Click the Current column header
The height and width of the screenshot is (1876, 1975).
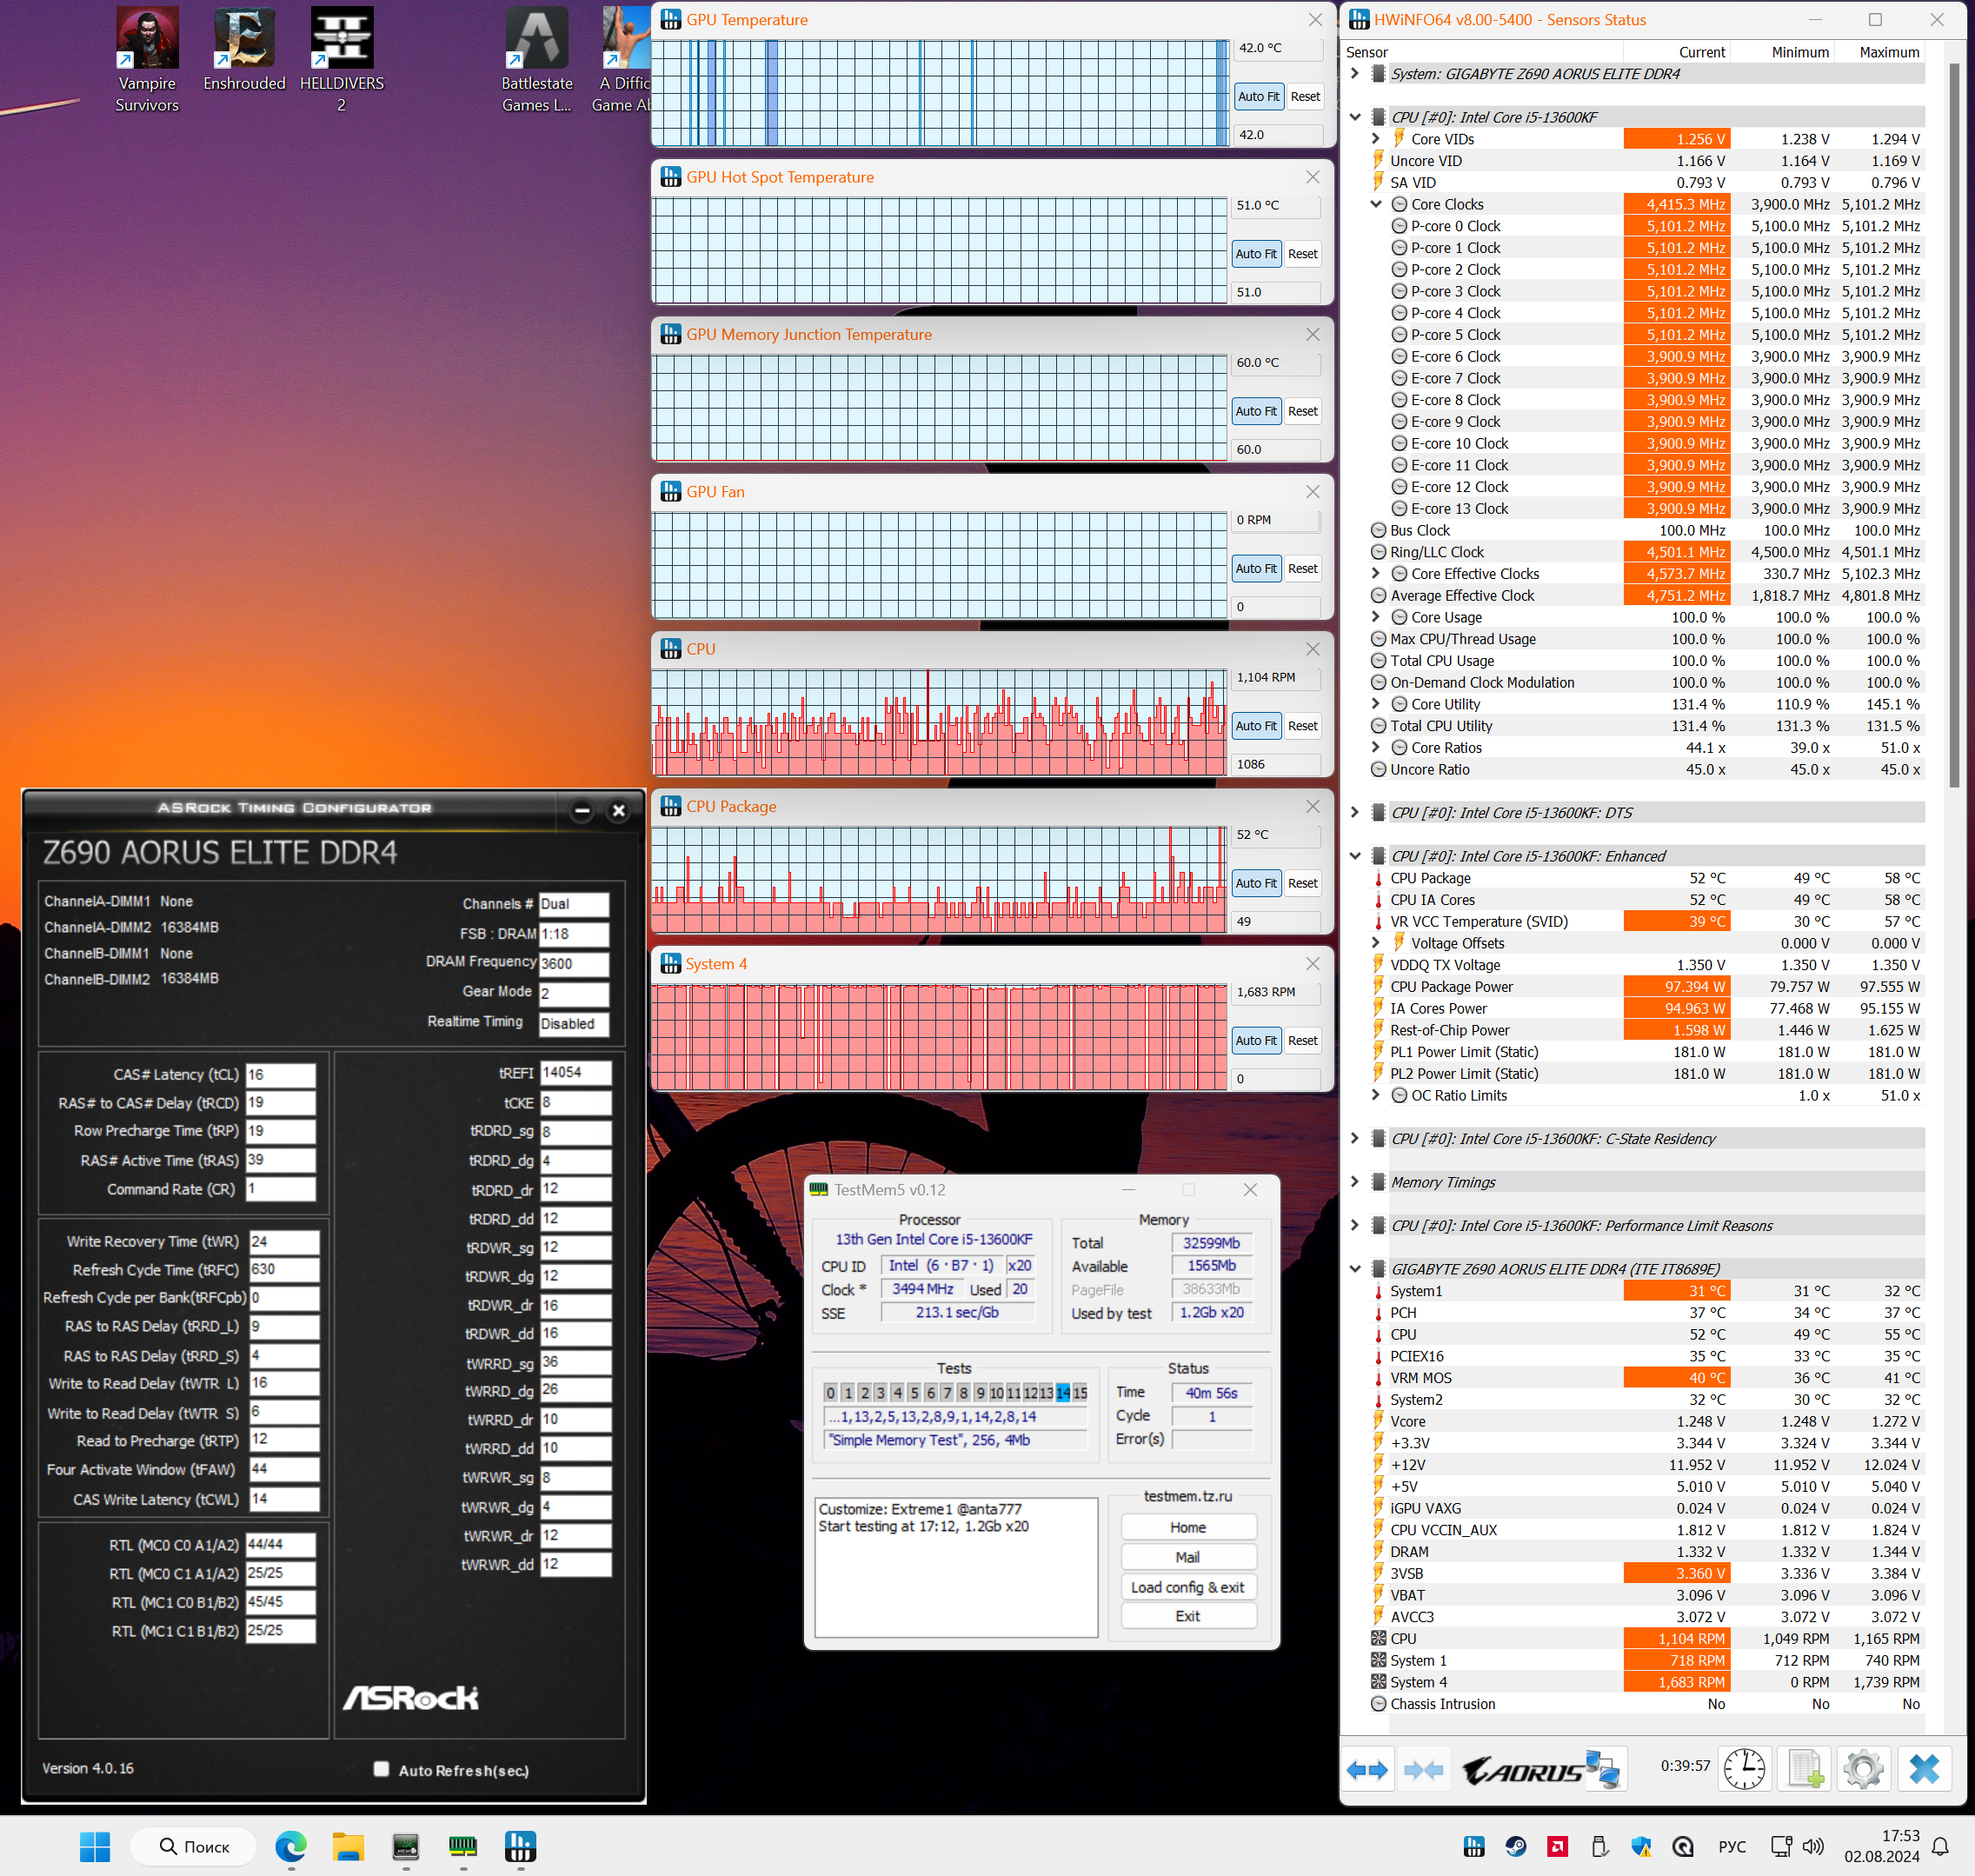coord(1701,52)
